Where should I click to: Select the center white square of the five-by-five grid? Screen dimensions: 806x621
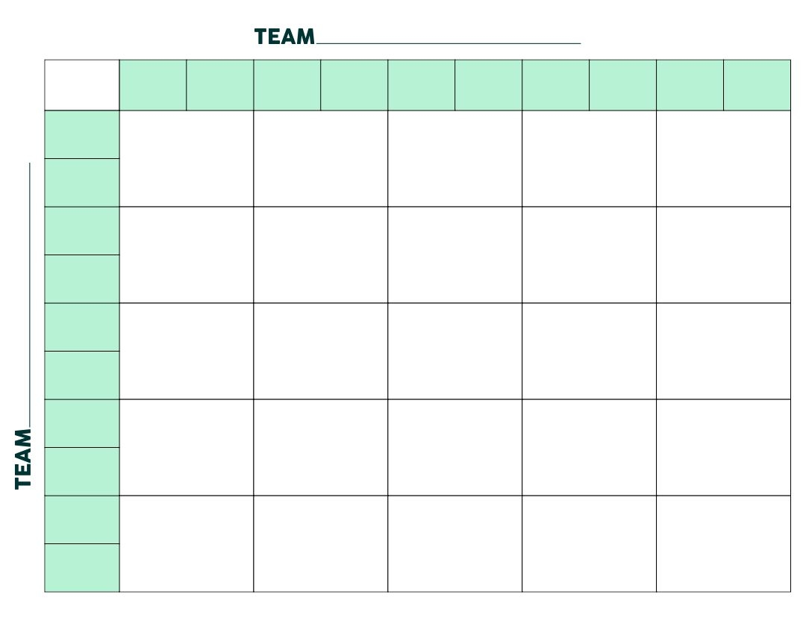(455, 351)
